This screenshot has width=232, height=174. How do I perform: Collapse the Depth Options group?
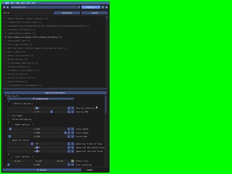(x=9, y=122)
